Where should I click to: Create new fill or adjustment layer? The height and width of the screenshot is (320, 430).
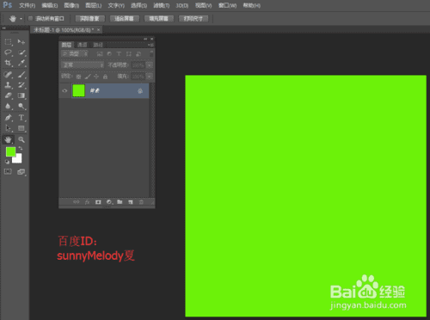point(109,202)
